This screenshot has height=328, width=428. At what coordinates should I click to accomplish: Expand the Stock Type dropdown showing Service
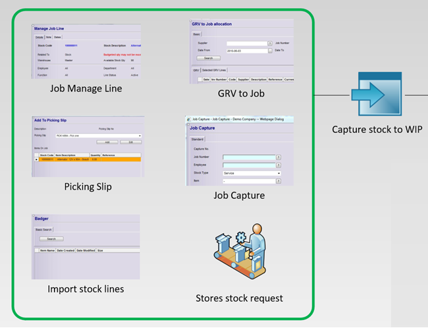coord(279,173)
